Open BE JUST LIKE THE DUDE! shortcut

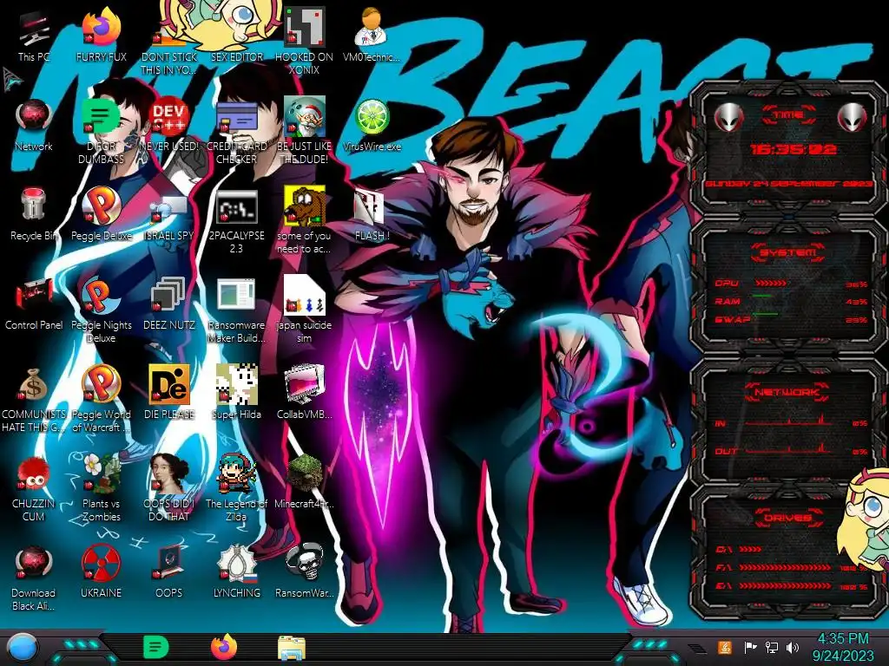click(304, 132)
